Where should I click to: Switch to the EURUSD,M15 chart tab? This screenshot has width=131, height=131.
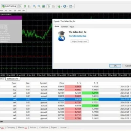(x=13, y=79)
